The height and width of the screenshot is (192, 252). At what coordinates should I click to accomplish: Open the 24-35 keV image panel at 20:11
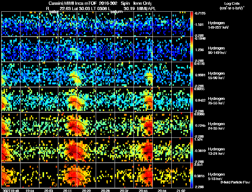click(x=67, y=125)
